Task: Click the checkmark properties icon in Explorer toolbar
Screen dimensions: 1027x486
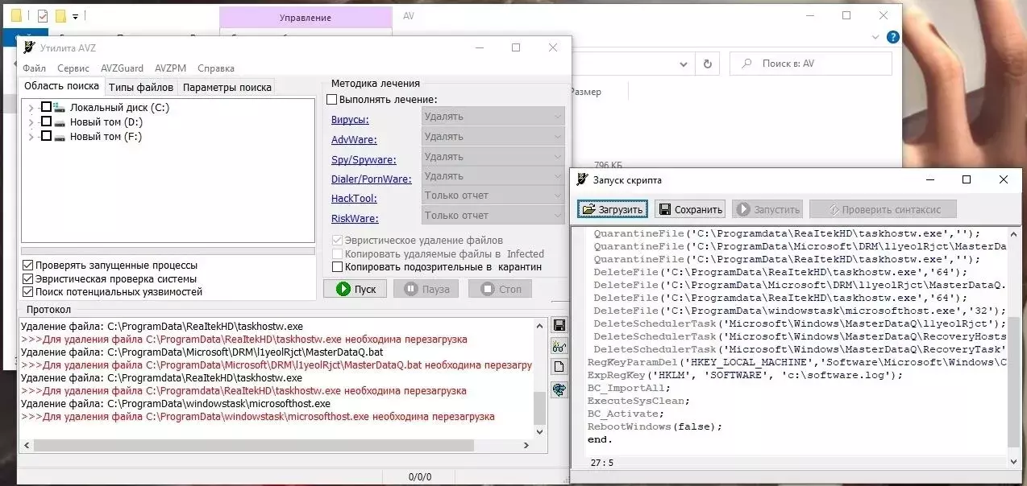Action: [43, 16]
